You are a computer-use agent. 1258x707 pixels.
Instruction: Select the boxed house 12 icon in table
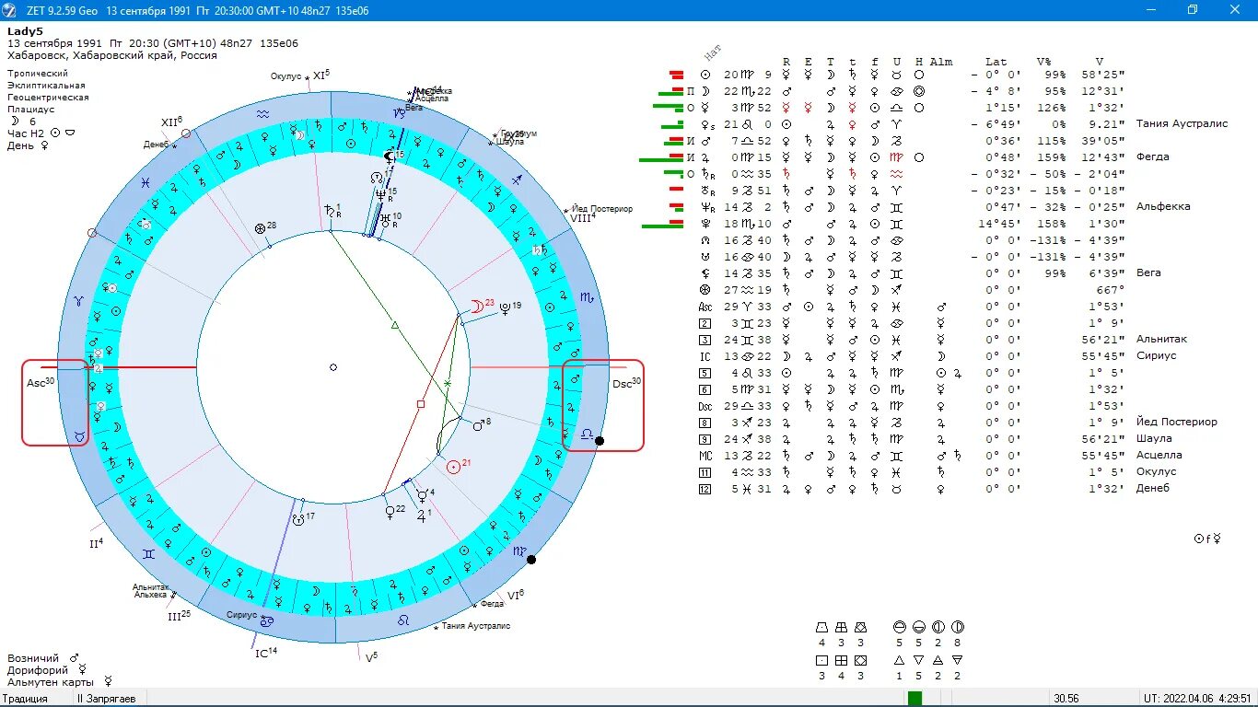click(705, 489)
